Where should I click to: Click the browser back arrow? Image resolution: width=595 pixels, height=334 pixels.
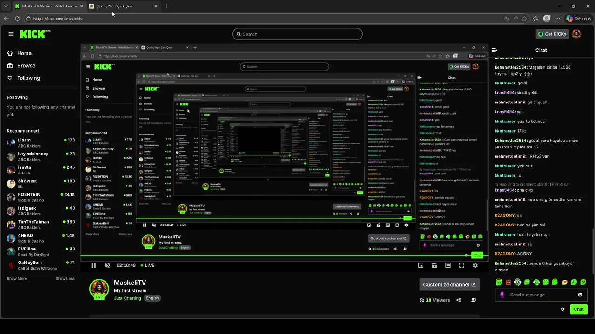coord(6,19)
